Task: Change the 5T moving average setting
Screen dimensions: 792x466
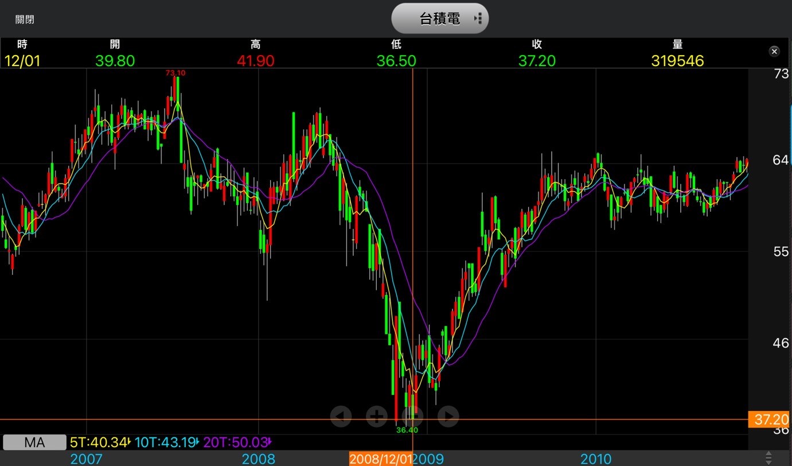Action: [100, 442]
